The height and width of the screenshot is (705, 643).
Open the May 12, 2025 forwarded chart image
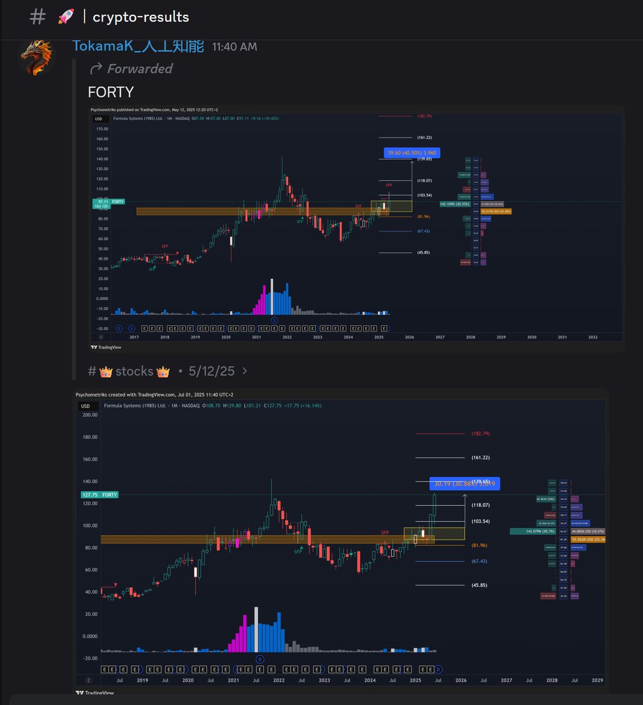(x=357, y=229)
